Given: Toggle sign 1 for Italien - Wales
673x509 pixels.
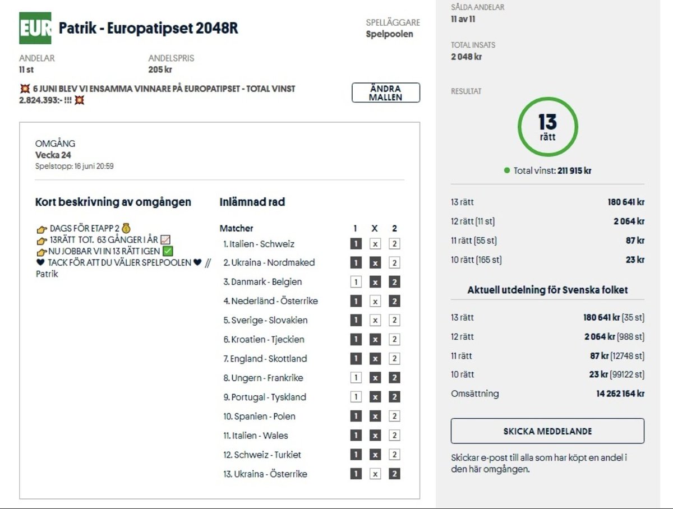Looking at the screenshot, I should [356, 435].
